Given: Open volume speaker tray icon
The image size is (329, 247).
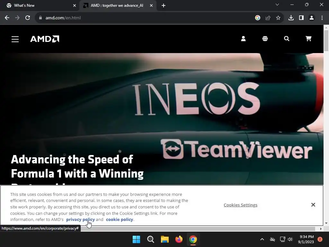Looking at the screenshot, I should point(290,239).
